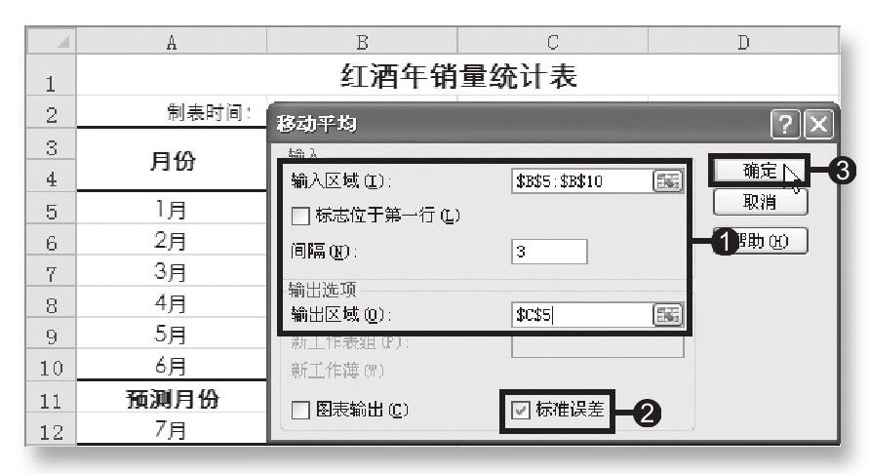
Task: Uncheck the 标准误差 checkbox
Action: [x=520, y=411]
